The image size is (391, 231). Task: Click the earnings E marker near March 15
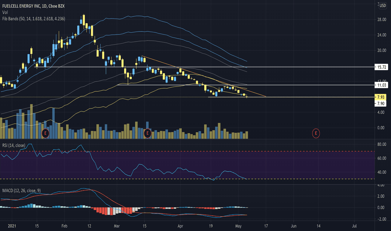click(147, 133)
